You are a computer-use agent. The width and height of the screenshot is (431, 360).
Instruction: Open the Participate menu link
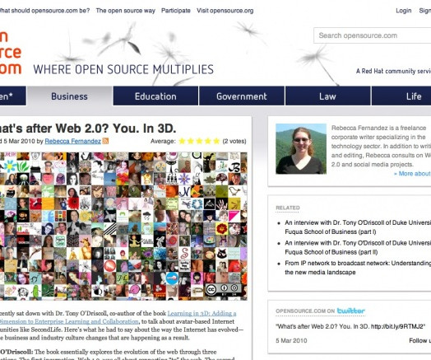pyautogui.click(x=176, y=11)
